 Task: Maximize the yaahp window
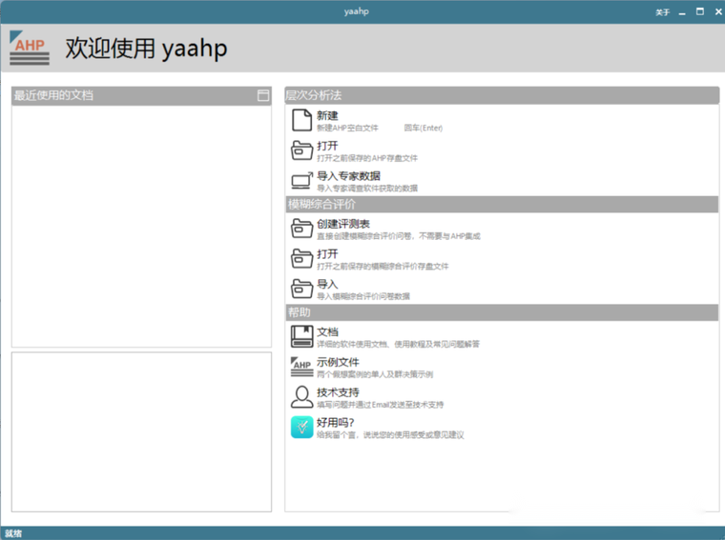point(700,11)
